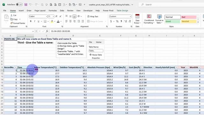Viewport: 204px width, 115px height.
Task: Open the Outdoor Temperature column filter
Action: tap(85, 67)
